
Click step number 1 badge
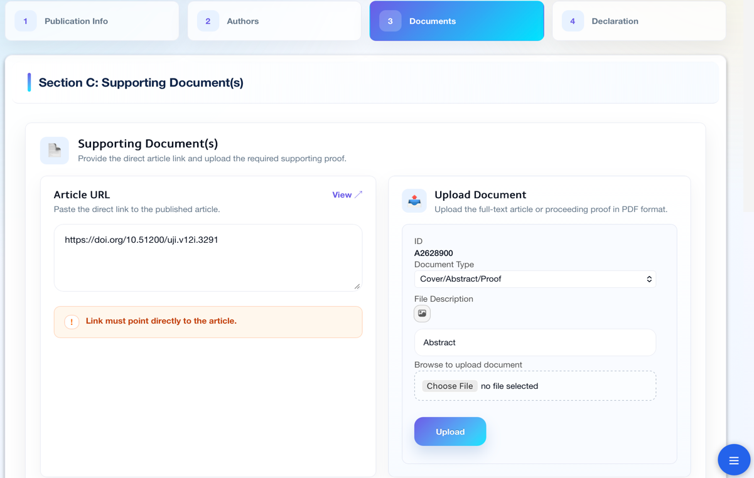pos(26,21)
